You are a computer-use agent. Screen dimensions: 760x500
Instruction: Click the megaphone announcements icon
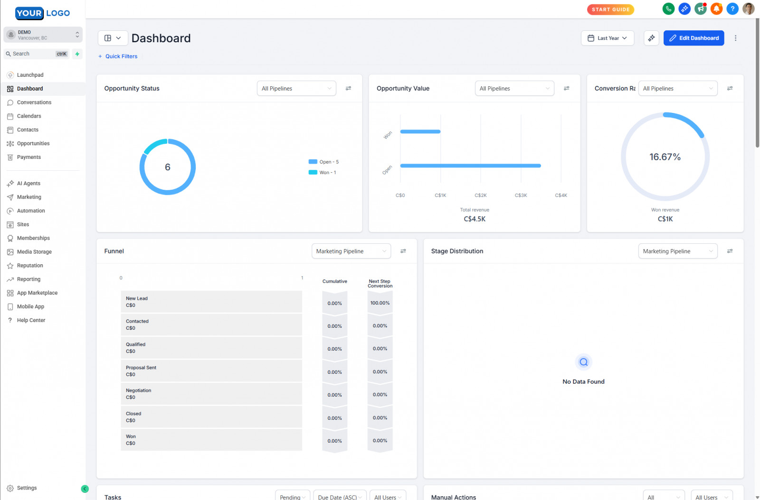(701, 9)
